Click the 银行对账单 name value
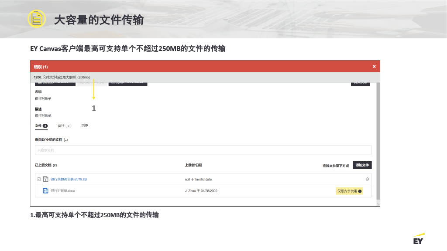The height and width of the screenshot is (251, 447). 43,99
